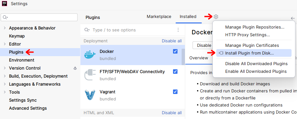Viewport: 297px width, 119px height.
Task: Uncheck the Vagrant plugin checkbox
Action: coord(175,92)
